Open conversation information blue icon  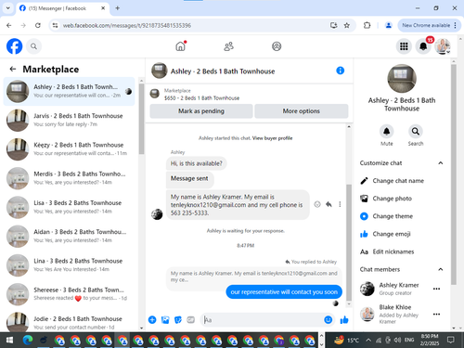coord(341,71)
